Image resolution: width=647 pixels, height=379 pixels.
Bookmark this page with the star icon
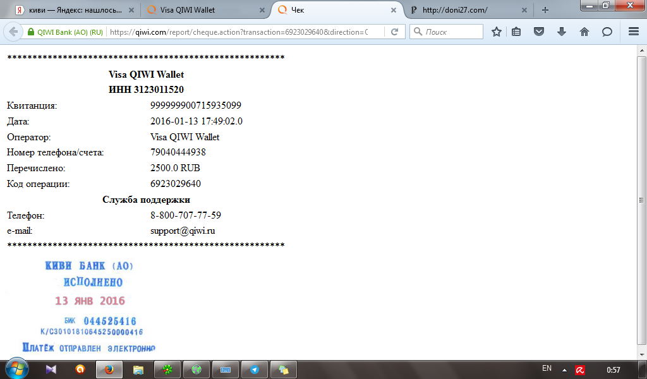click(497, 32)
